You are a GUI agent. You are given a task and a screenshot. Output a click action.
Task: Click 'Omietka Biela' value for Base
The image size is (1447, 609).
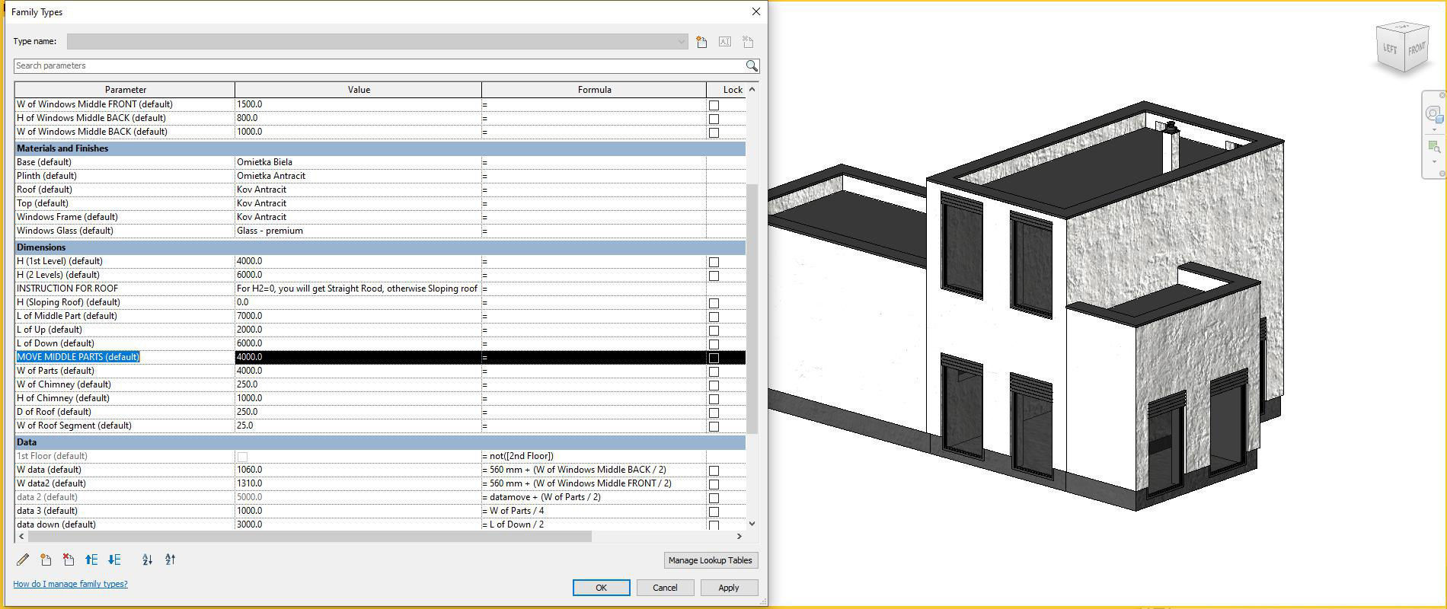358,162
